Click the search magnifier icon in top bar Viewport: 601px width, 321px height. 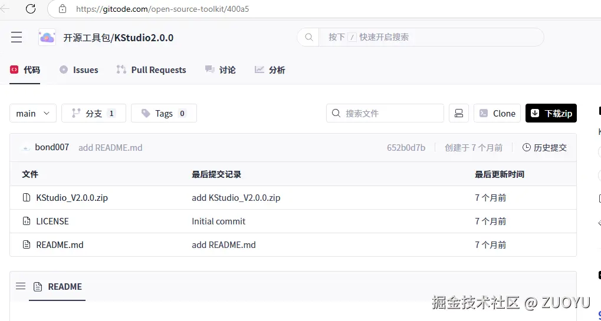[x=309, y=37]
